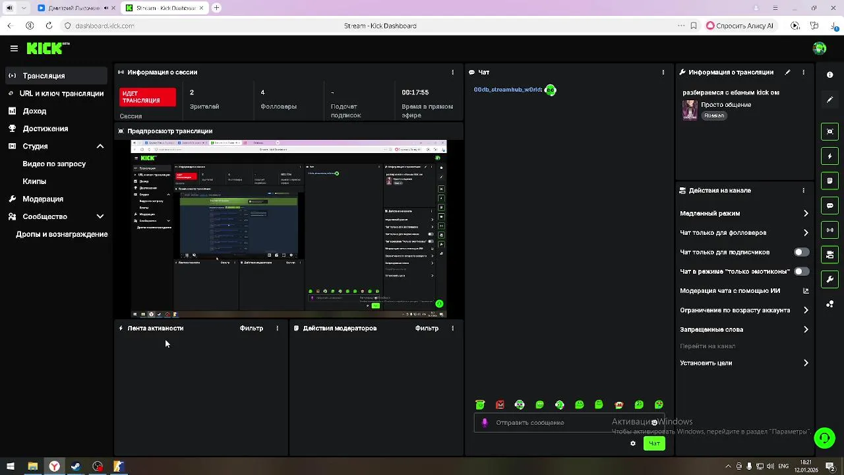Click the purple microphone icon in chat input
This screenshot has height=475, width=844.
(485, 423)
